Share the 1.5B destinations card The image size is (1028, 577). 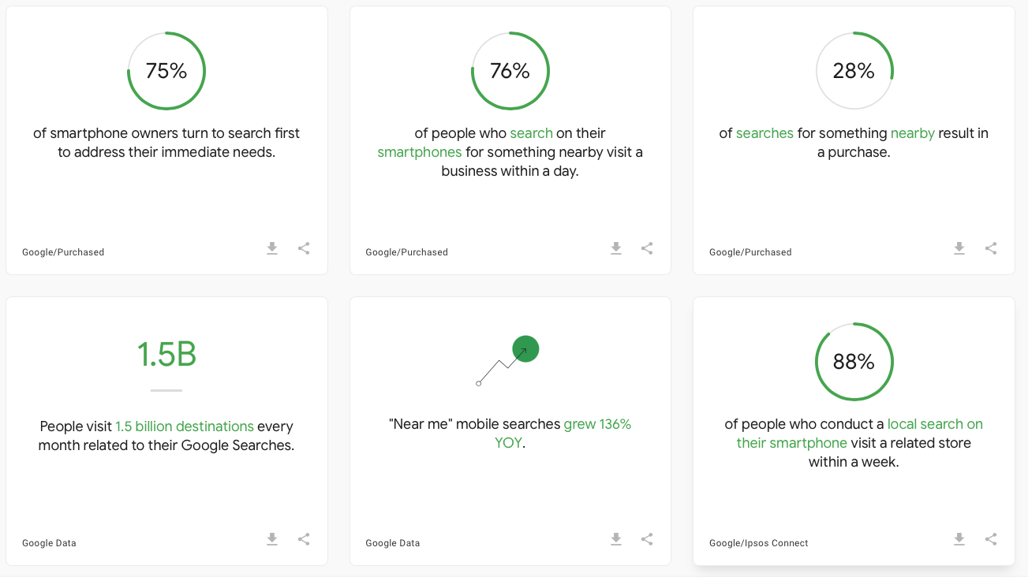(x=304, y=539)
